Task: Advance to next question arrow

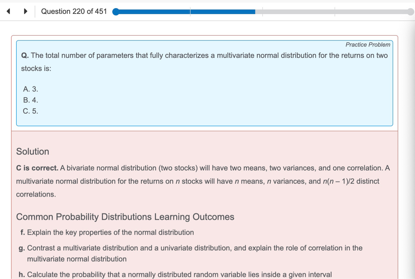Action: click(26, 11)
